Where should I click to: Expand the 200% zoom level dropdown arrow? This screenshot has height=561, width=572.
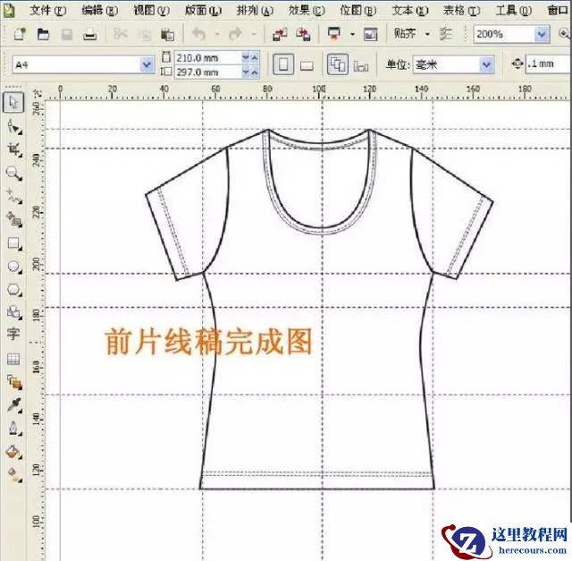(542, 34)
